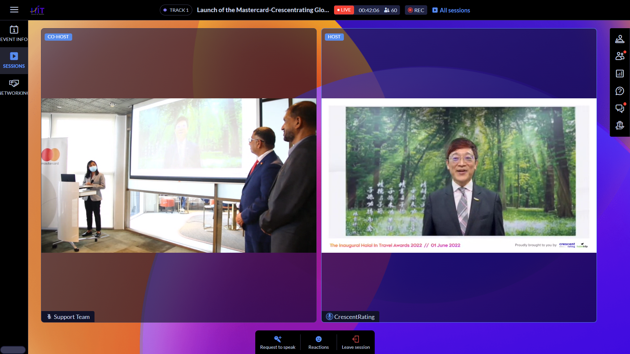Open the Reactions emoji menu
The image size is (630, 354).
click(x=318, y=343)
